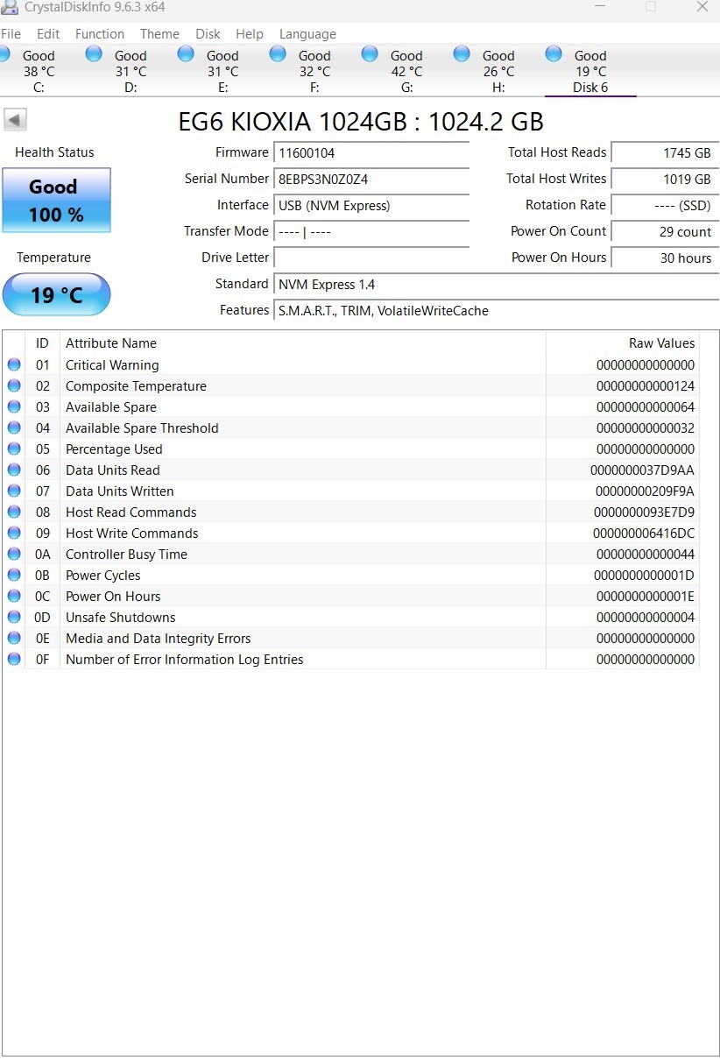Open the Theme menu
The width and height of the screenshot is (720, 1060).
click(159, 33)
